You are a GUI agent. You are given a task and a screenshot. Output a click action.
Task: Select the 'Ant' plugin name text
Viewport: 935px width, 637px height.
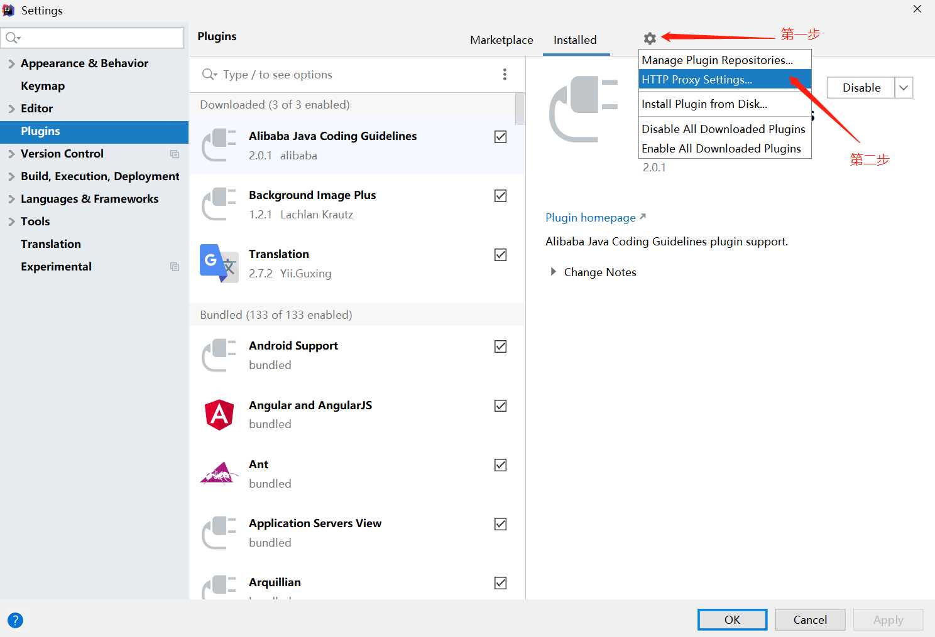click(x=258, y=464)
